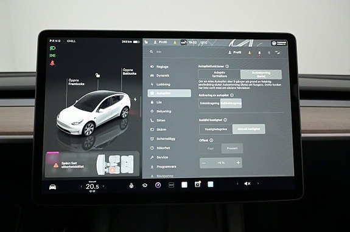350x232 pixels.
Task: Tap the unlock padlock above car
Action: click(x=97, y=75)
